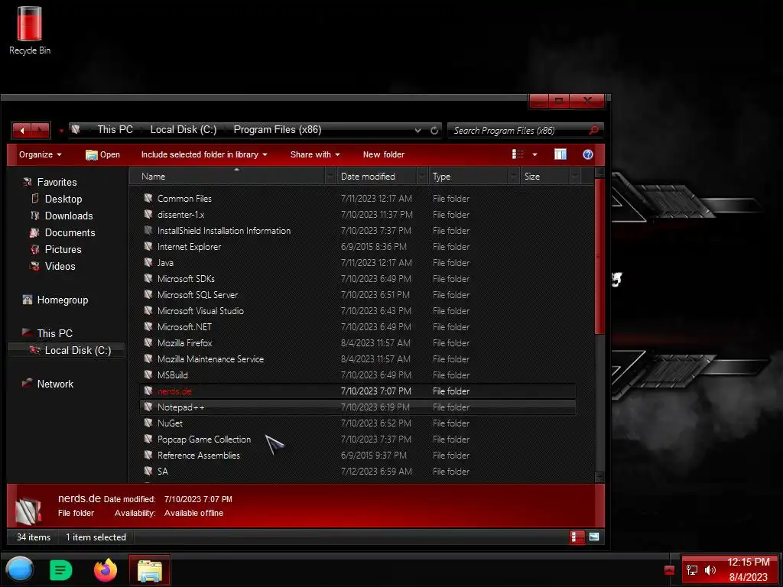Click the volume speaker tray icon
This screenshot has height=587, width=783.
click(x=710, y=570)
